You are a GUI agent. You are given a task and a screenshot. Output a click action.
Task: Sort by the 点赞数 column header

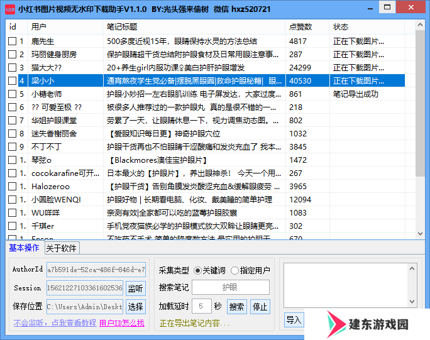pos(307,27)
